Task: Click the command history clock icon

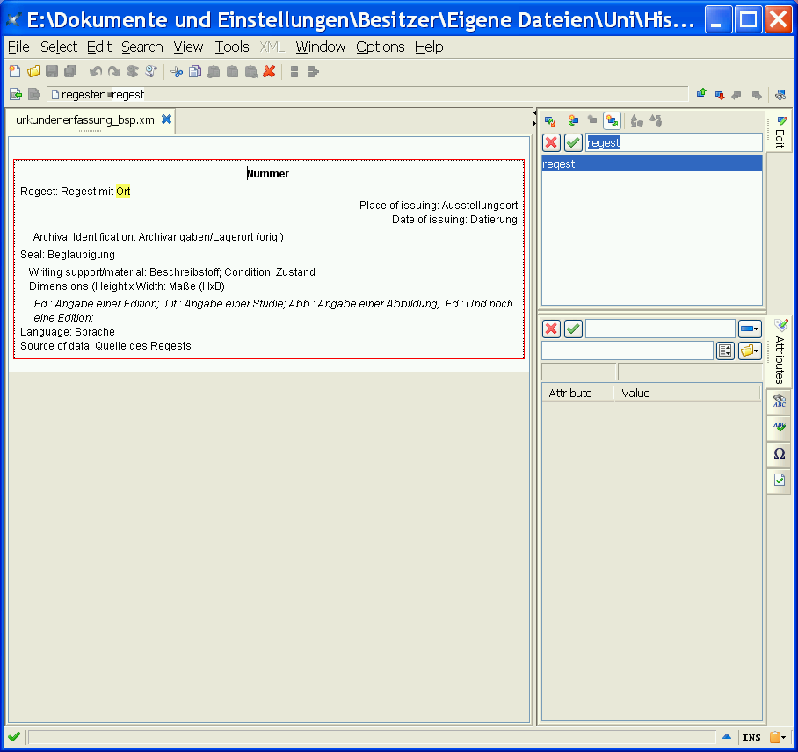Action: click(151, 72)
